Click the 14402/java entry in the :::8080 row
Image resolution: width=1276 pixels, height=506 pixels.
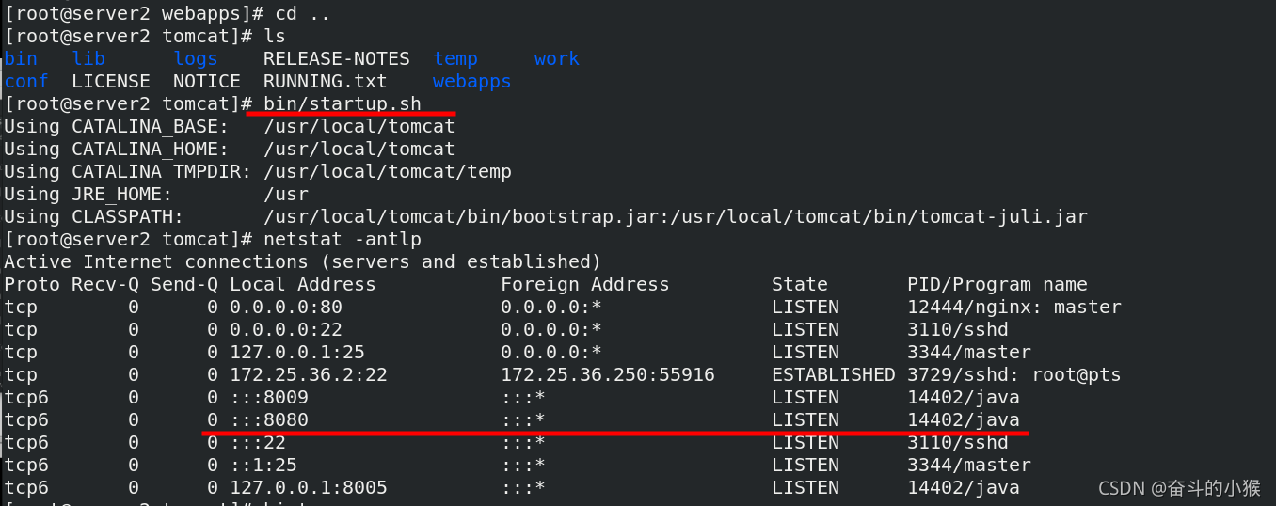pos(964,419)
